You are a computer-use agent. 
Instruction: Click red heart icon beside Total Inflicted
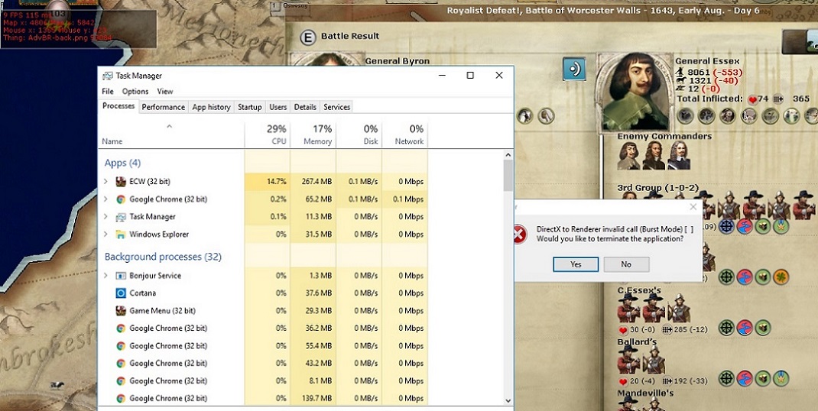click(x=752, y=99)
